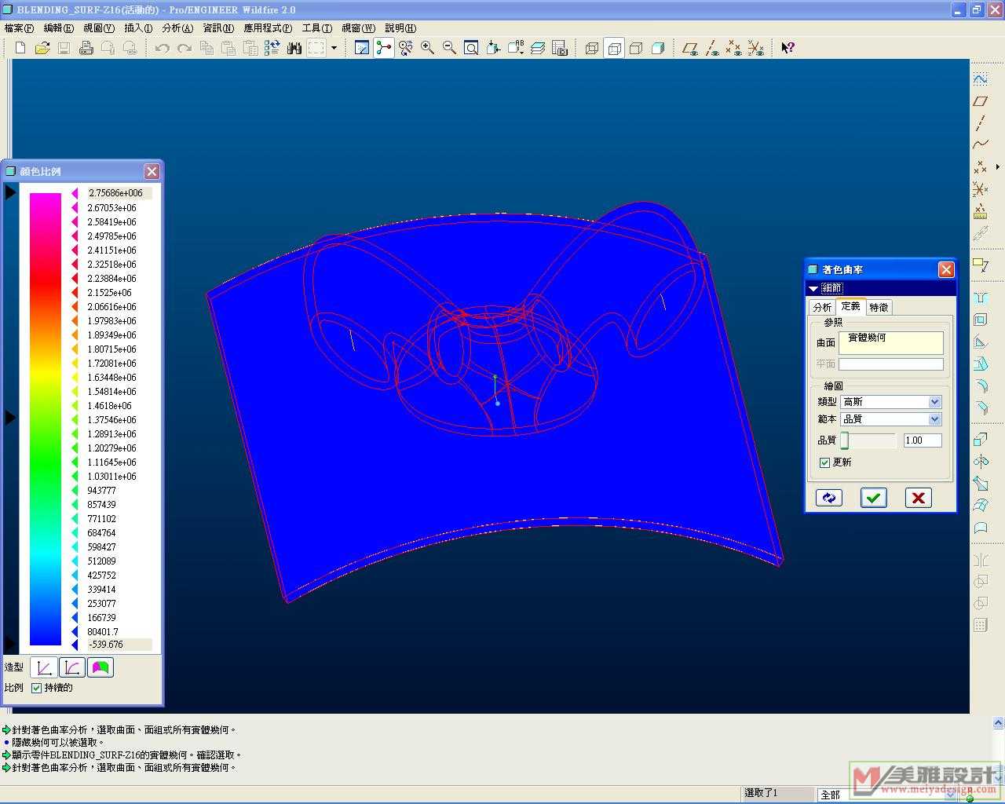Click the Zoom In magnifier
1005x804 pixels.
(428, 48)
